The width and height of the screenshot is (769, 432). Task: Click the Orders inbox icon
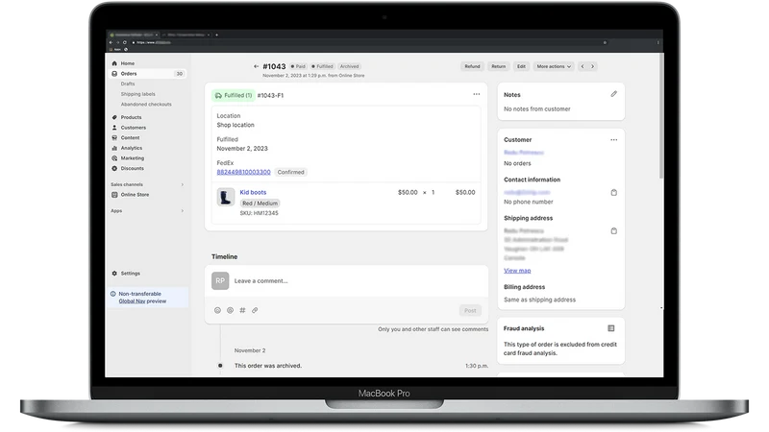[114, 74]
